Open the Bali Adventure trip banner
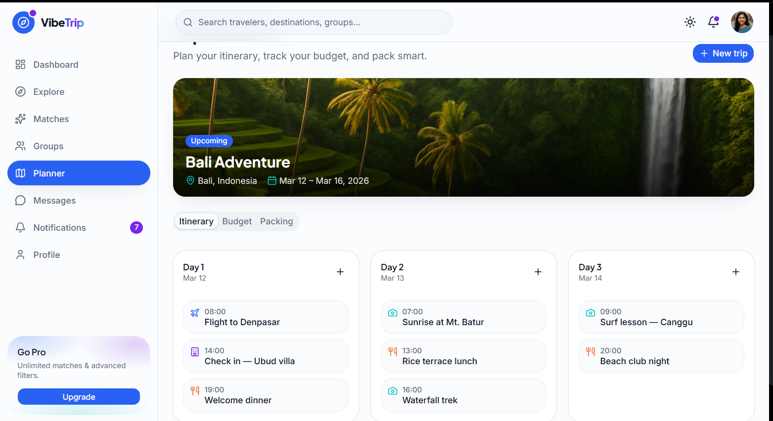The image size is (773, 421). tap(463, 137)
